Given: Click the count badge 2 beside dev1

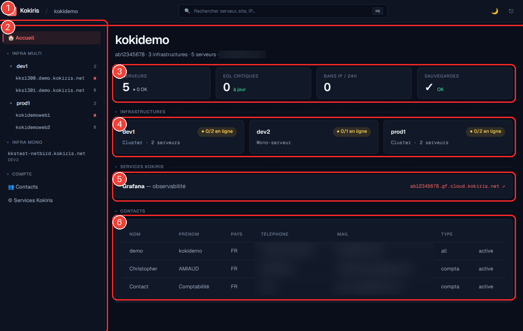Looking at the screenshot, I should [95, 67].
